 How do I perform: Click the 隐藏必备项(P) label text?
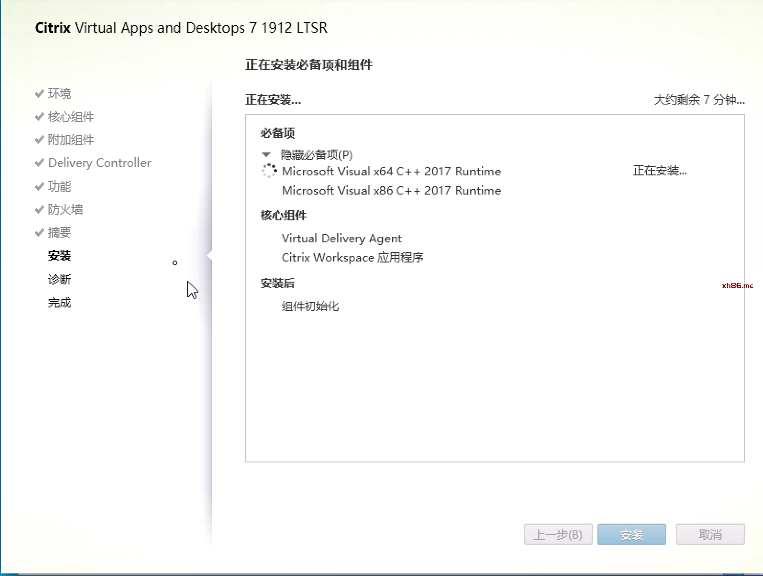point(316,155)
